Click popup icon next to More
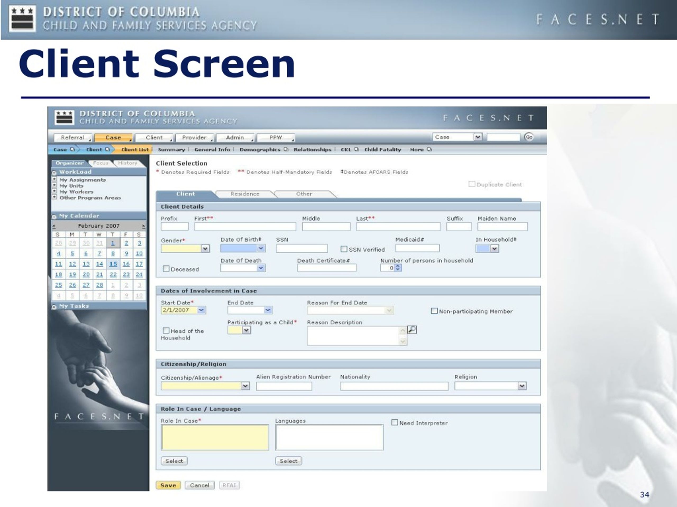677x507 pixels. pyautogui.click(x=429, y=149)
